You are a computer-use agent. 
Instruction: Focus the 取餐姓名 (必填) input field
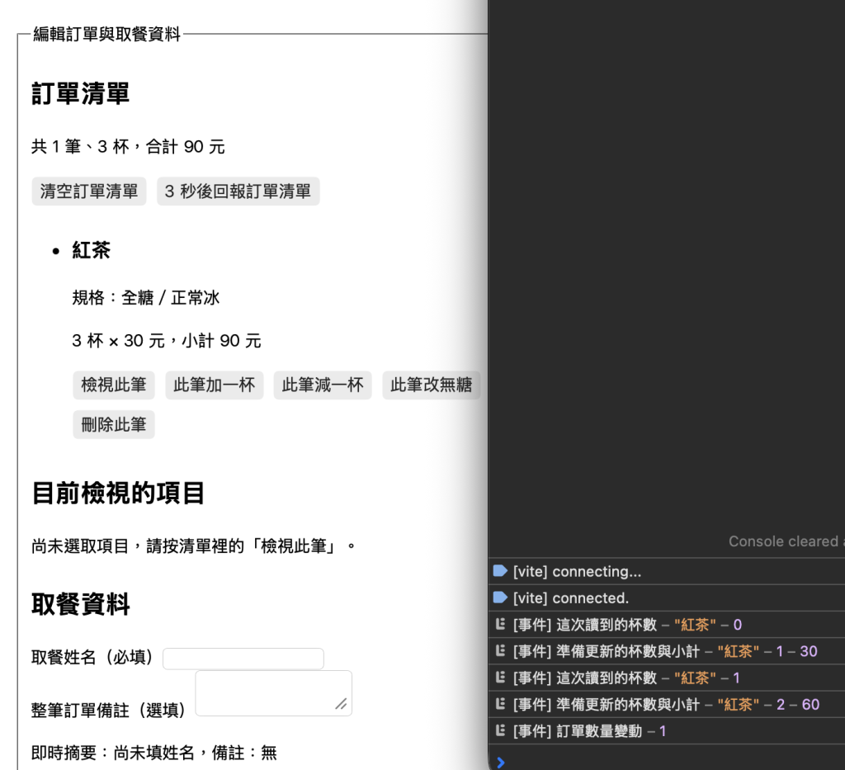[x=243, y=659]
